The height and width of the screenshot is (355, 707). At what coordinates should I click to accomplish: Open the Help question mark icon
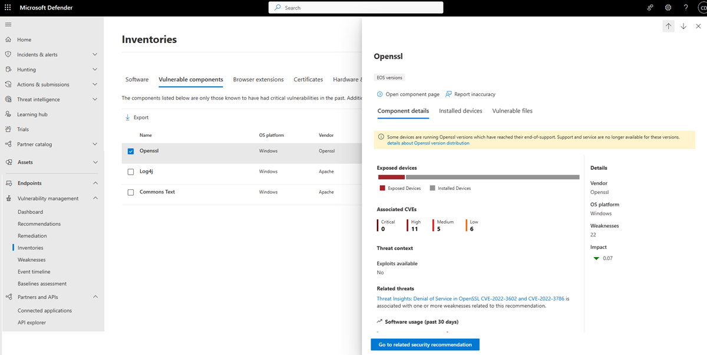(686, 8)
